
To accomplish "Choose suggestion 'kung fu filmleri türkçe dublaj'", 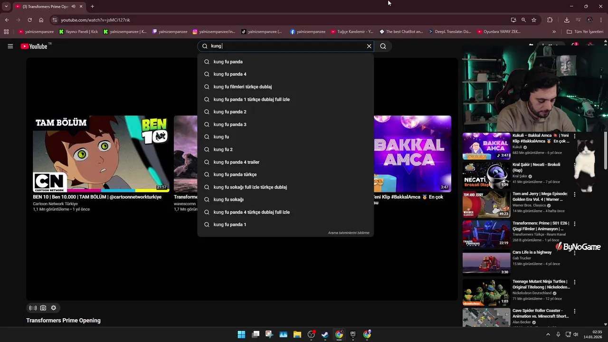I will [285, 87].
